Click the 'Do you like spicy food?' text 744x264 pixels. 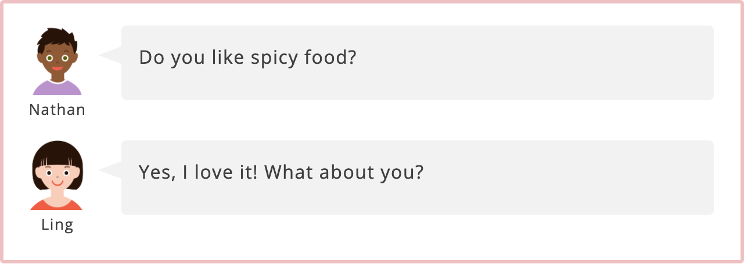[247, 58]
